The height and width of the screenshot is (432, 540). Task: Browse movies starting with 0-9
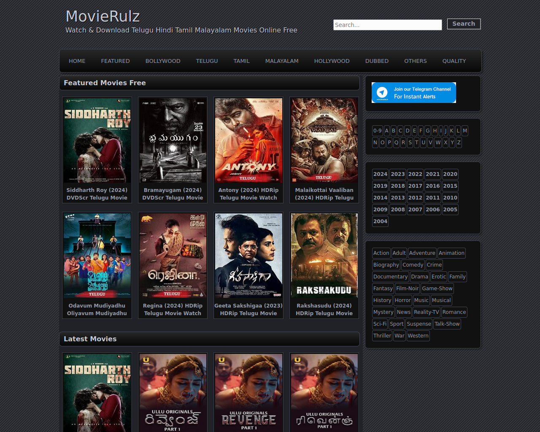378,131
